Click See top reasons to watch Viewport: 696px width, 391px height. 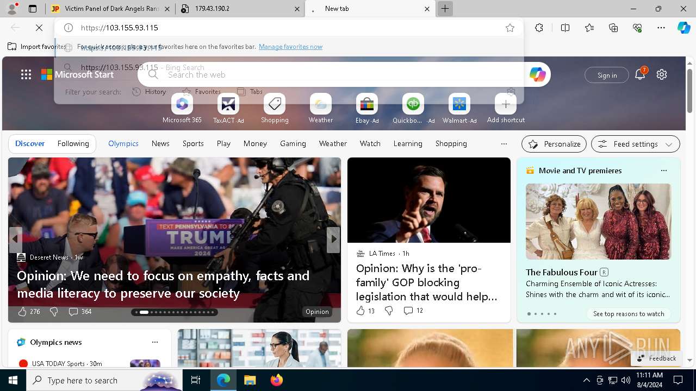point(629,314)
